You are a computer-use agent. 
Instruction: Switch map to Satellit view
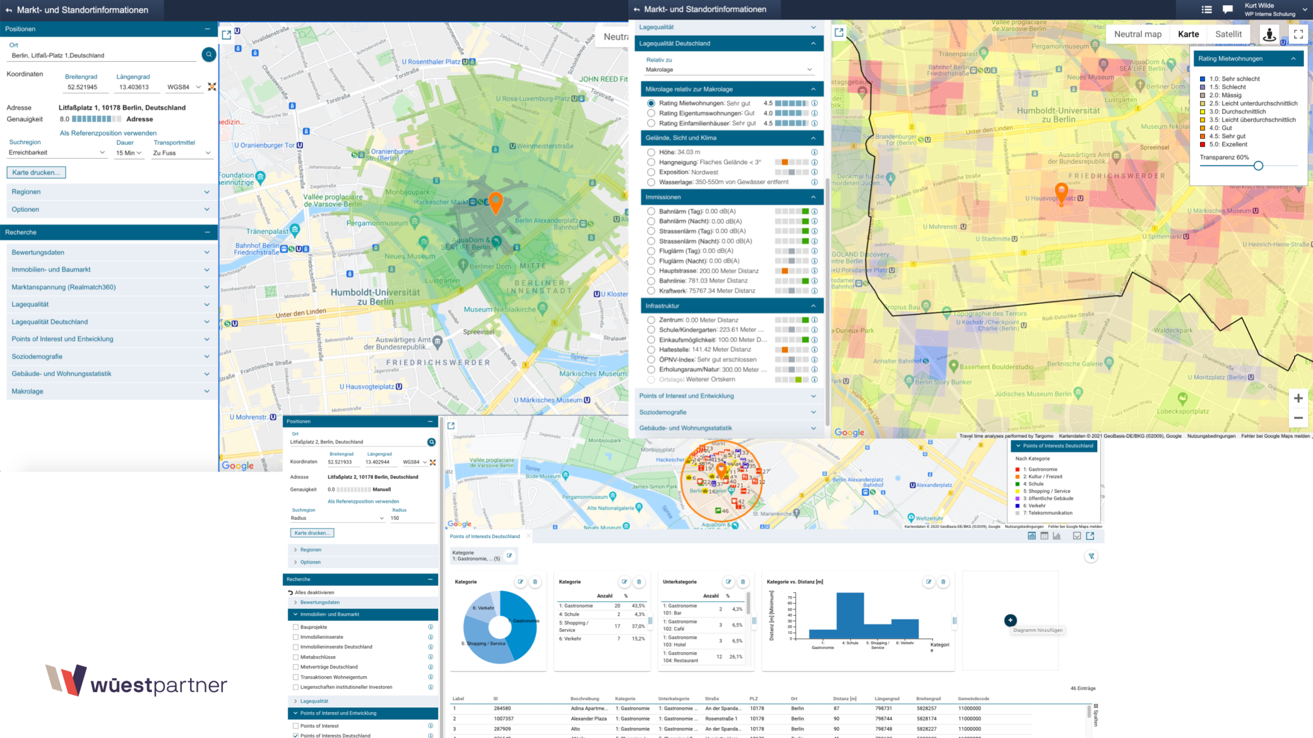(1228, 34)
